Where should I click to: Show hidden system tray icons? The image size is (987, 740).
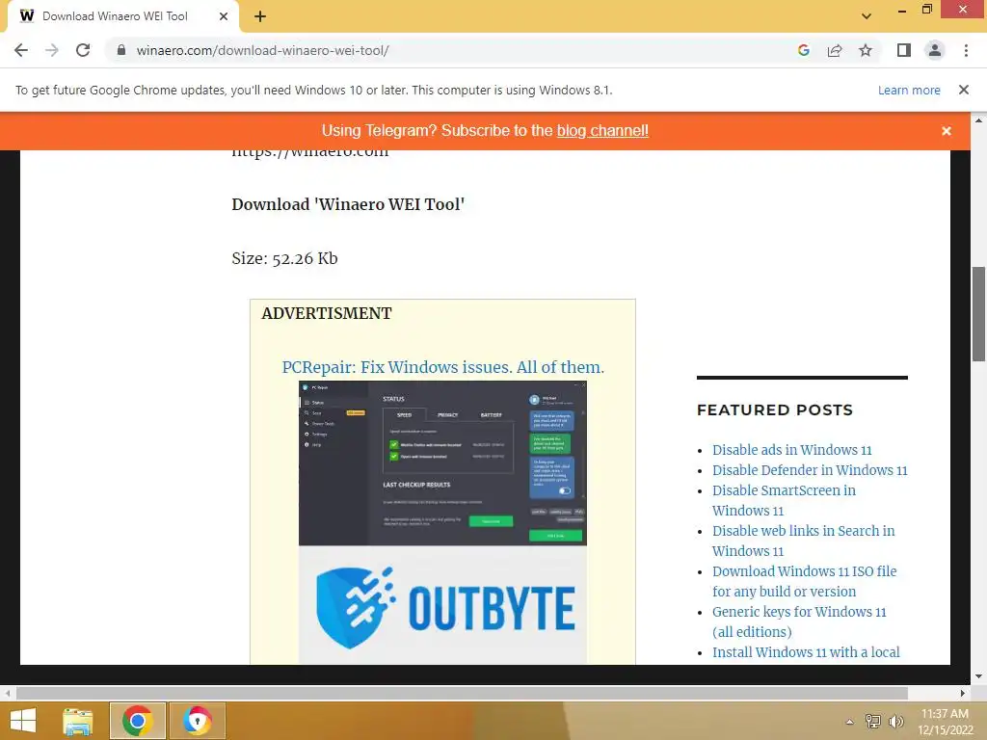[x=850, y=722]
